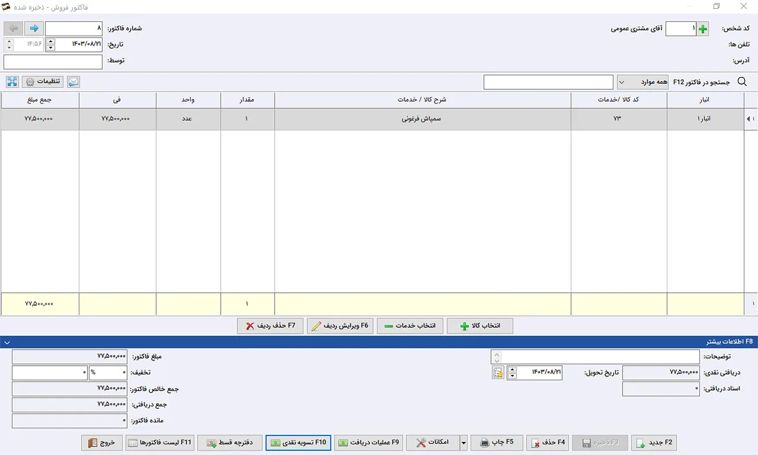
Task: Toggle full-screen grid with the expand arrows icon
Action: pyautogui.click(x=12, y=82)
